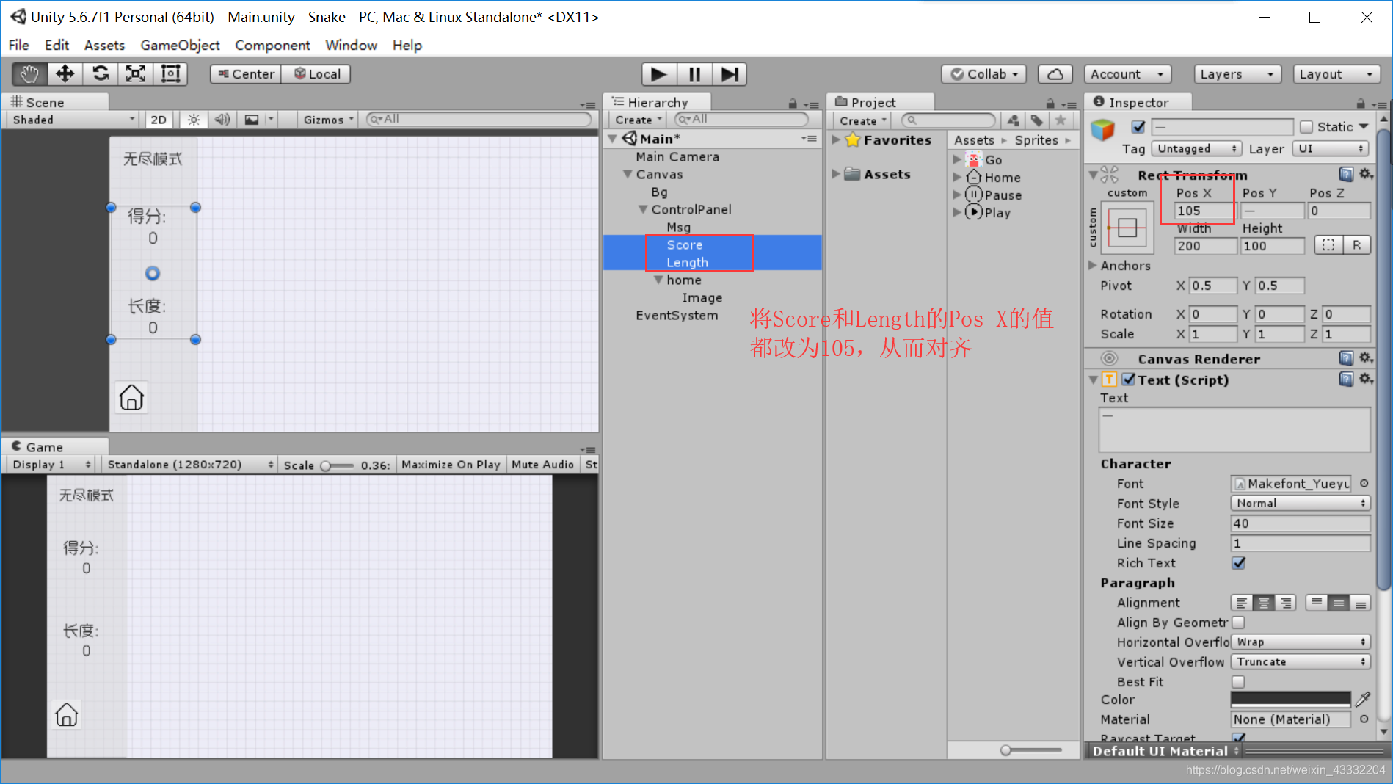Open the Assets menu
Viewport: 1393px width, 784px height.
(x=104, y=46)
